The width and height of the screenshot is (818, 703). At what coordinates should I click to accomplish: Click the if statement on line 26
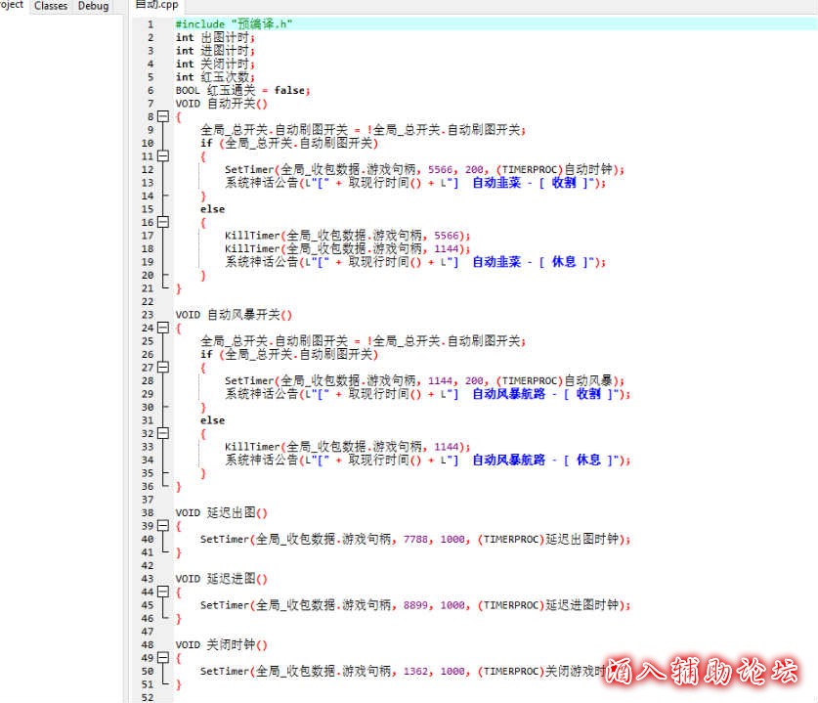coord(289,354)
